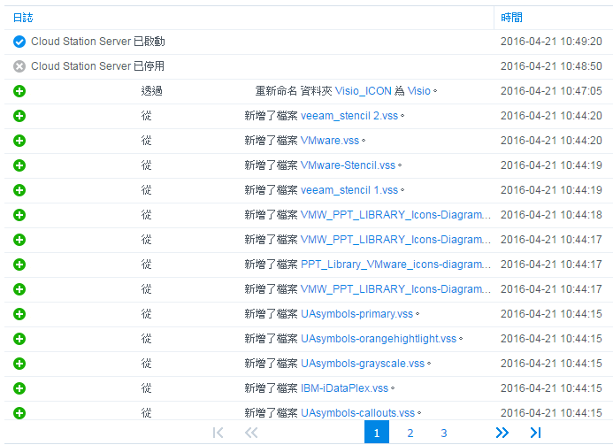Open the Visio folder link
This screenshot has width=613, height=445.
[x=418, y=91]
